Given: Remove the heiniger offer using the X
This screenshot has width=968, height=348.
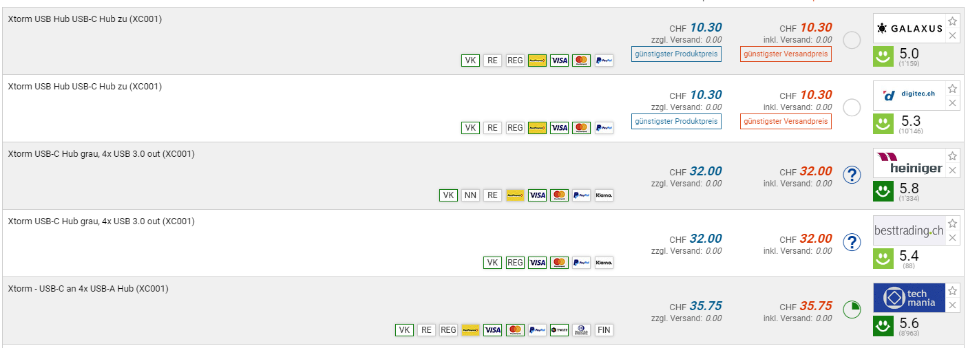Looking at the screenshot, I should pos(953,171).
